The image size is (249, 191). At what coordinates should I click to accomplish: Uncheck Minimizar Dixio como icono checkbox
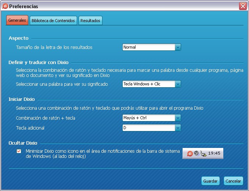point(19,151)
